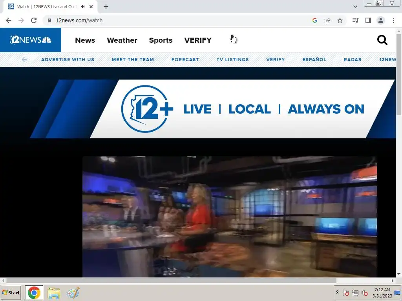
Task: Open Forecast link
Action: coord(185,60)
